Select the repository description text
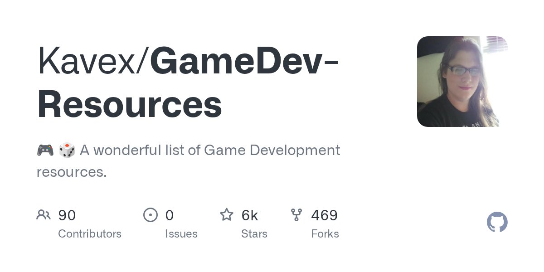 click(189, 161)
